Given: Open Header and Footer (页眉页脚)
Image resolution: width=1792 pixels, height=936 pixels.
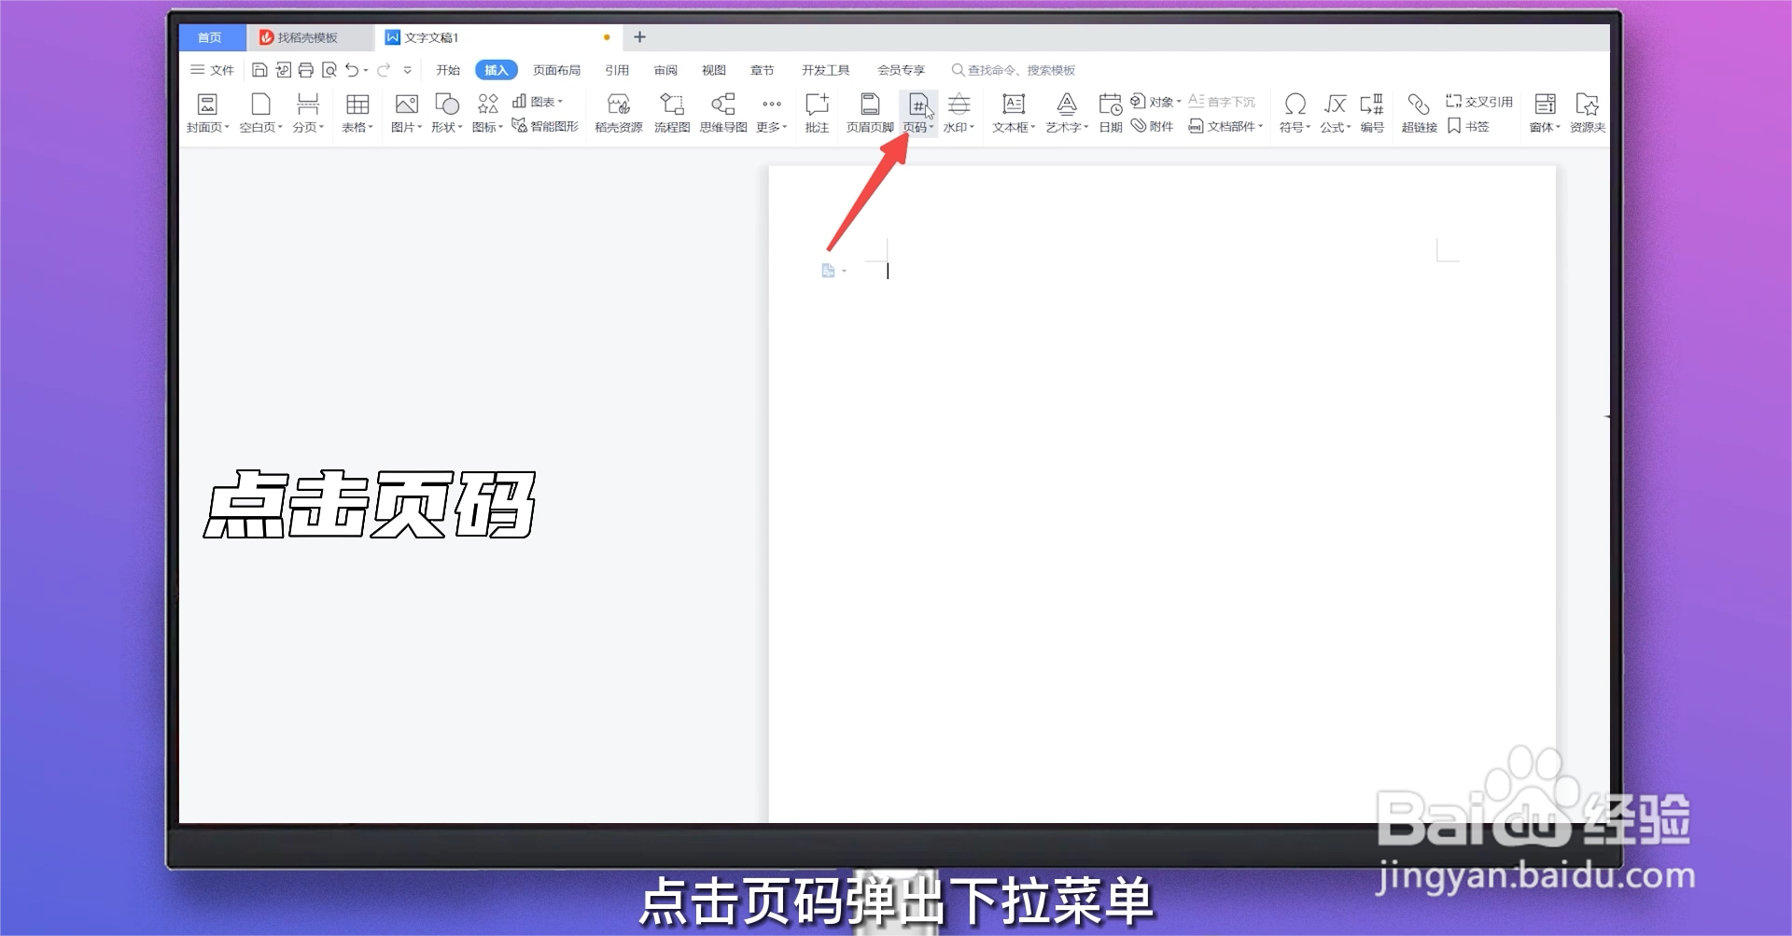Looking at the screenshot, I should (x=870, y=113).
